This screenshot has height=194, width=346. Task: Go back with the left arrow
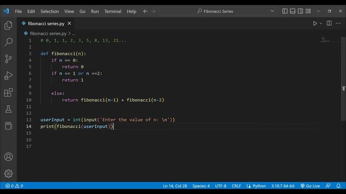pyautogui.click(x=145, y=11)
